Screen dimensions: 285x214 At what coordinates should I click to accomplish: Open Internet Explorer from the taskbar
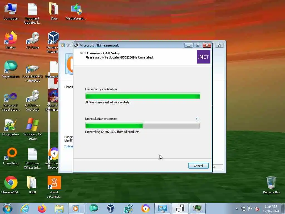[25, 208]
